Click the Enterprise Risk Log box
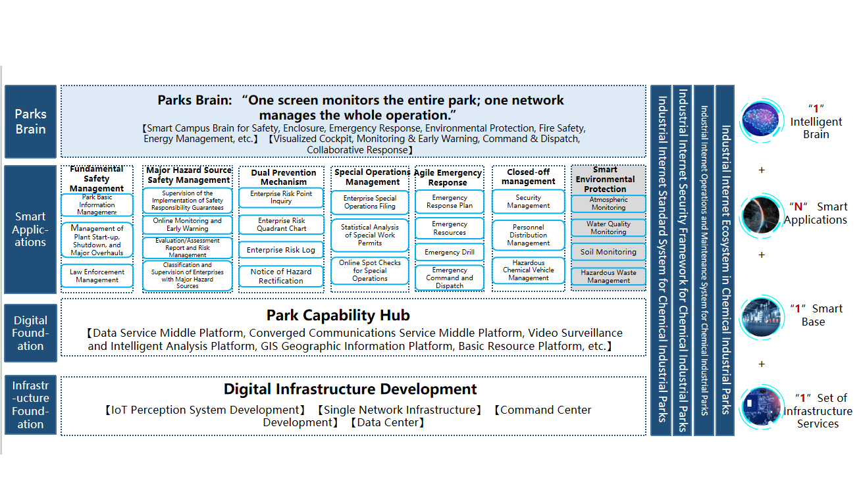The height and width of the screenshot is (490, 861). click(x=281, y=250)
